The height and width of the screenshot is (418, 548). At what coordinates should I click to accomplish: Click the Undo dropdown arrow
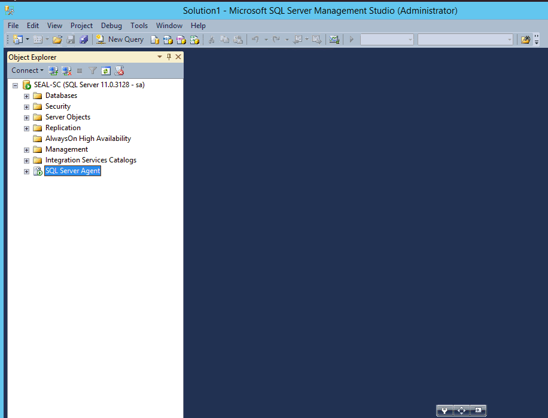(266, 40)
